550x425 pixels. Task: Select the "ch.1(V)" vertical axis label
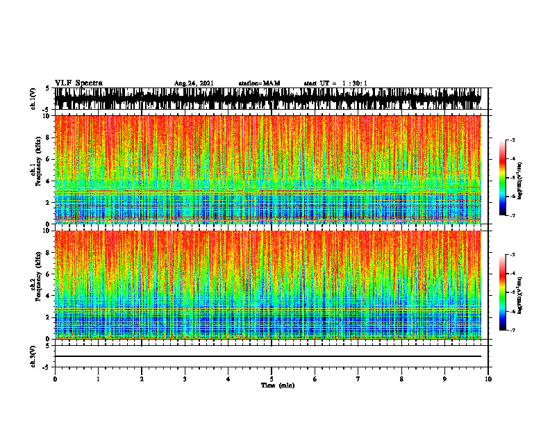[x=33, y=99]
